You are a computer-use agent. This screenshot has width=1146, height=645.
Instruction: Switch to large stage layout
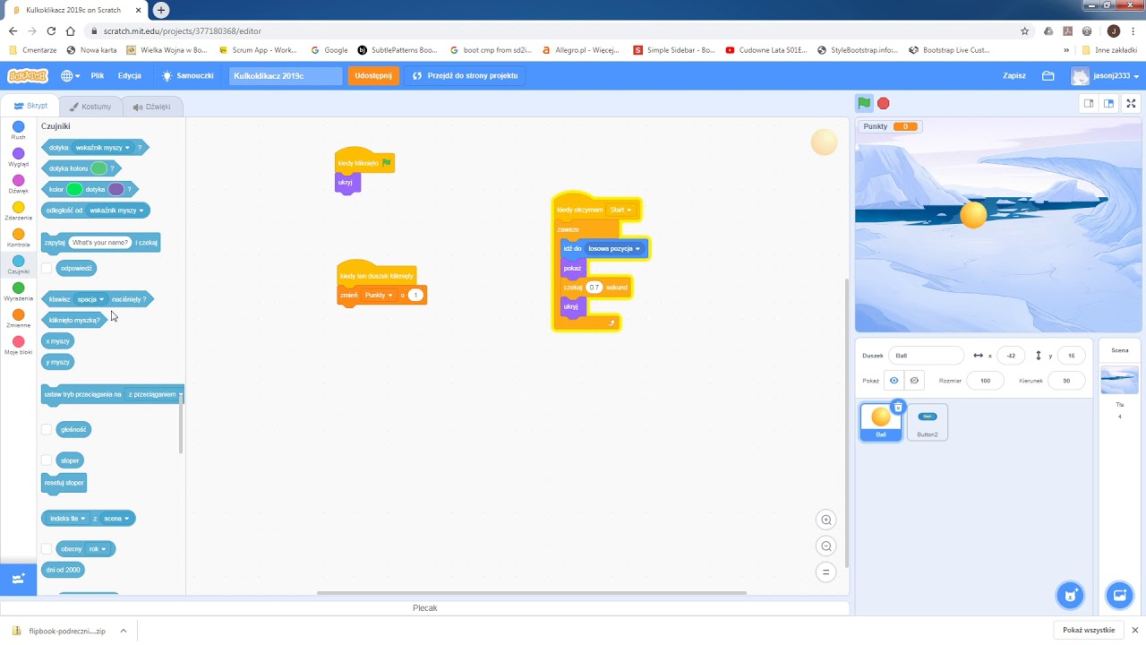click(1109, 103)
